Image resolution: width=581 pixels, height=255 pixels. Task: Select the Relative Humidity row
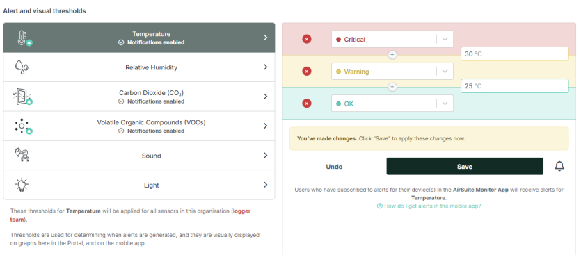(x=139, y=67)
